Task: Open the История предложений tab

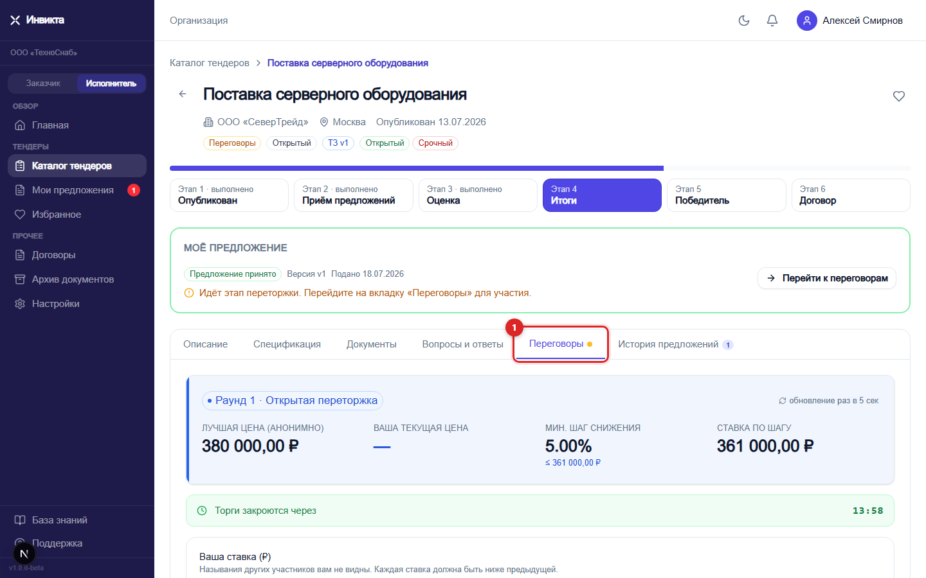Action: pyautogui.click(x=675, y=344)
